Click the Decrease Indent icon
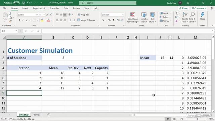The height and width of the screenshot is (121, 215). [70, 20]
